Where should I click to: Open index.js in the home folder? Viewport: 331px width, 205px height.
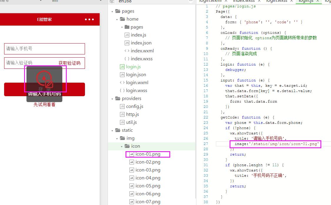(x=138, y=35)
